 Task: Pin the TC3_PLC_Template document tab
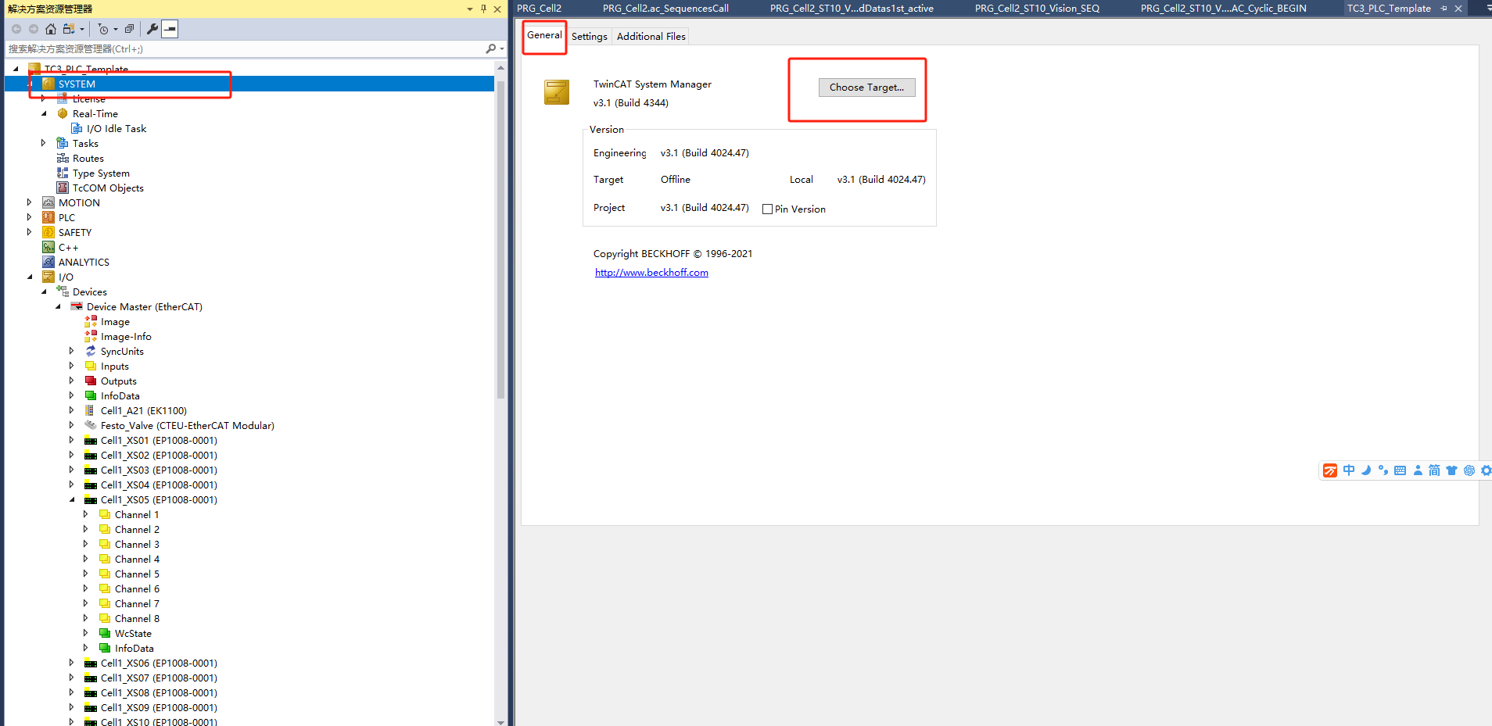tap(1444, 9)
